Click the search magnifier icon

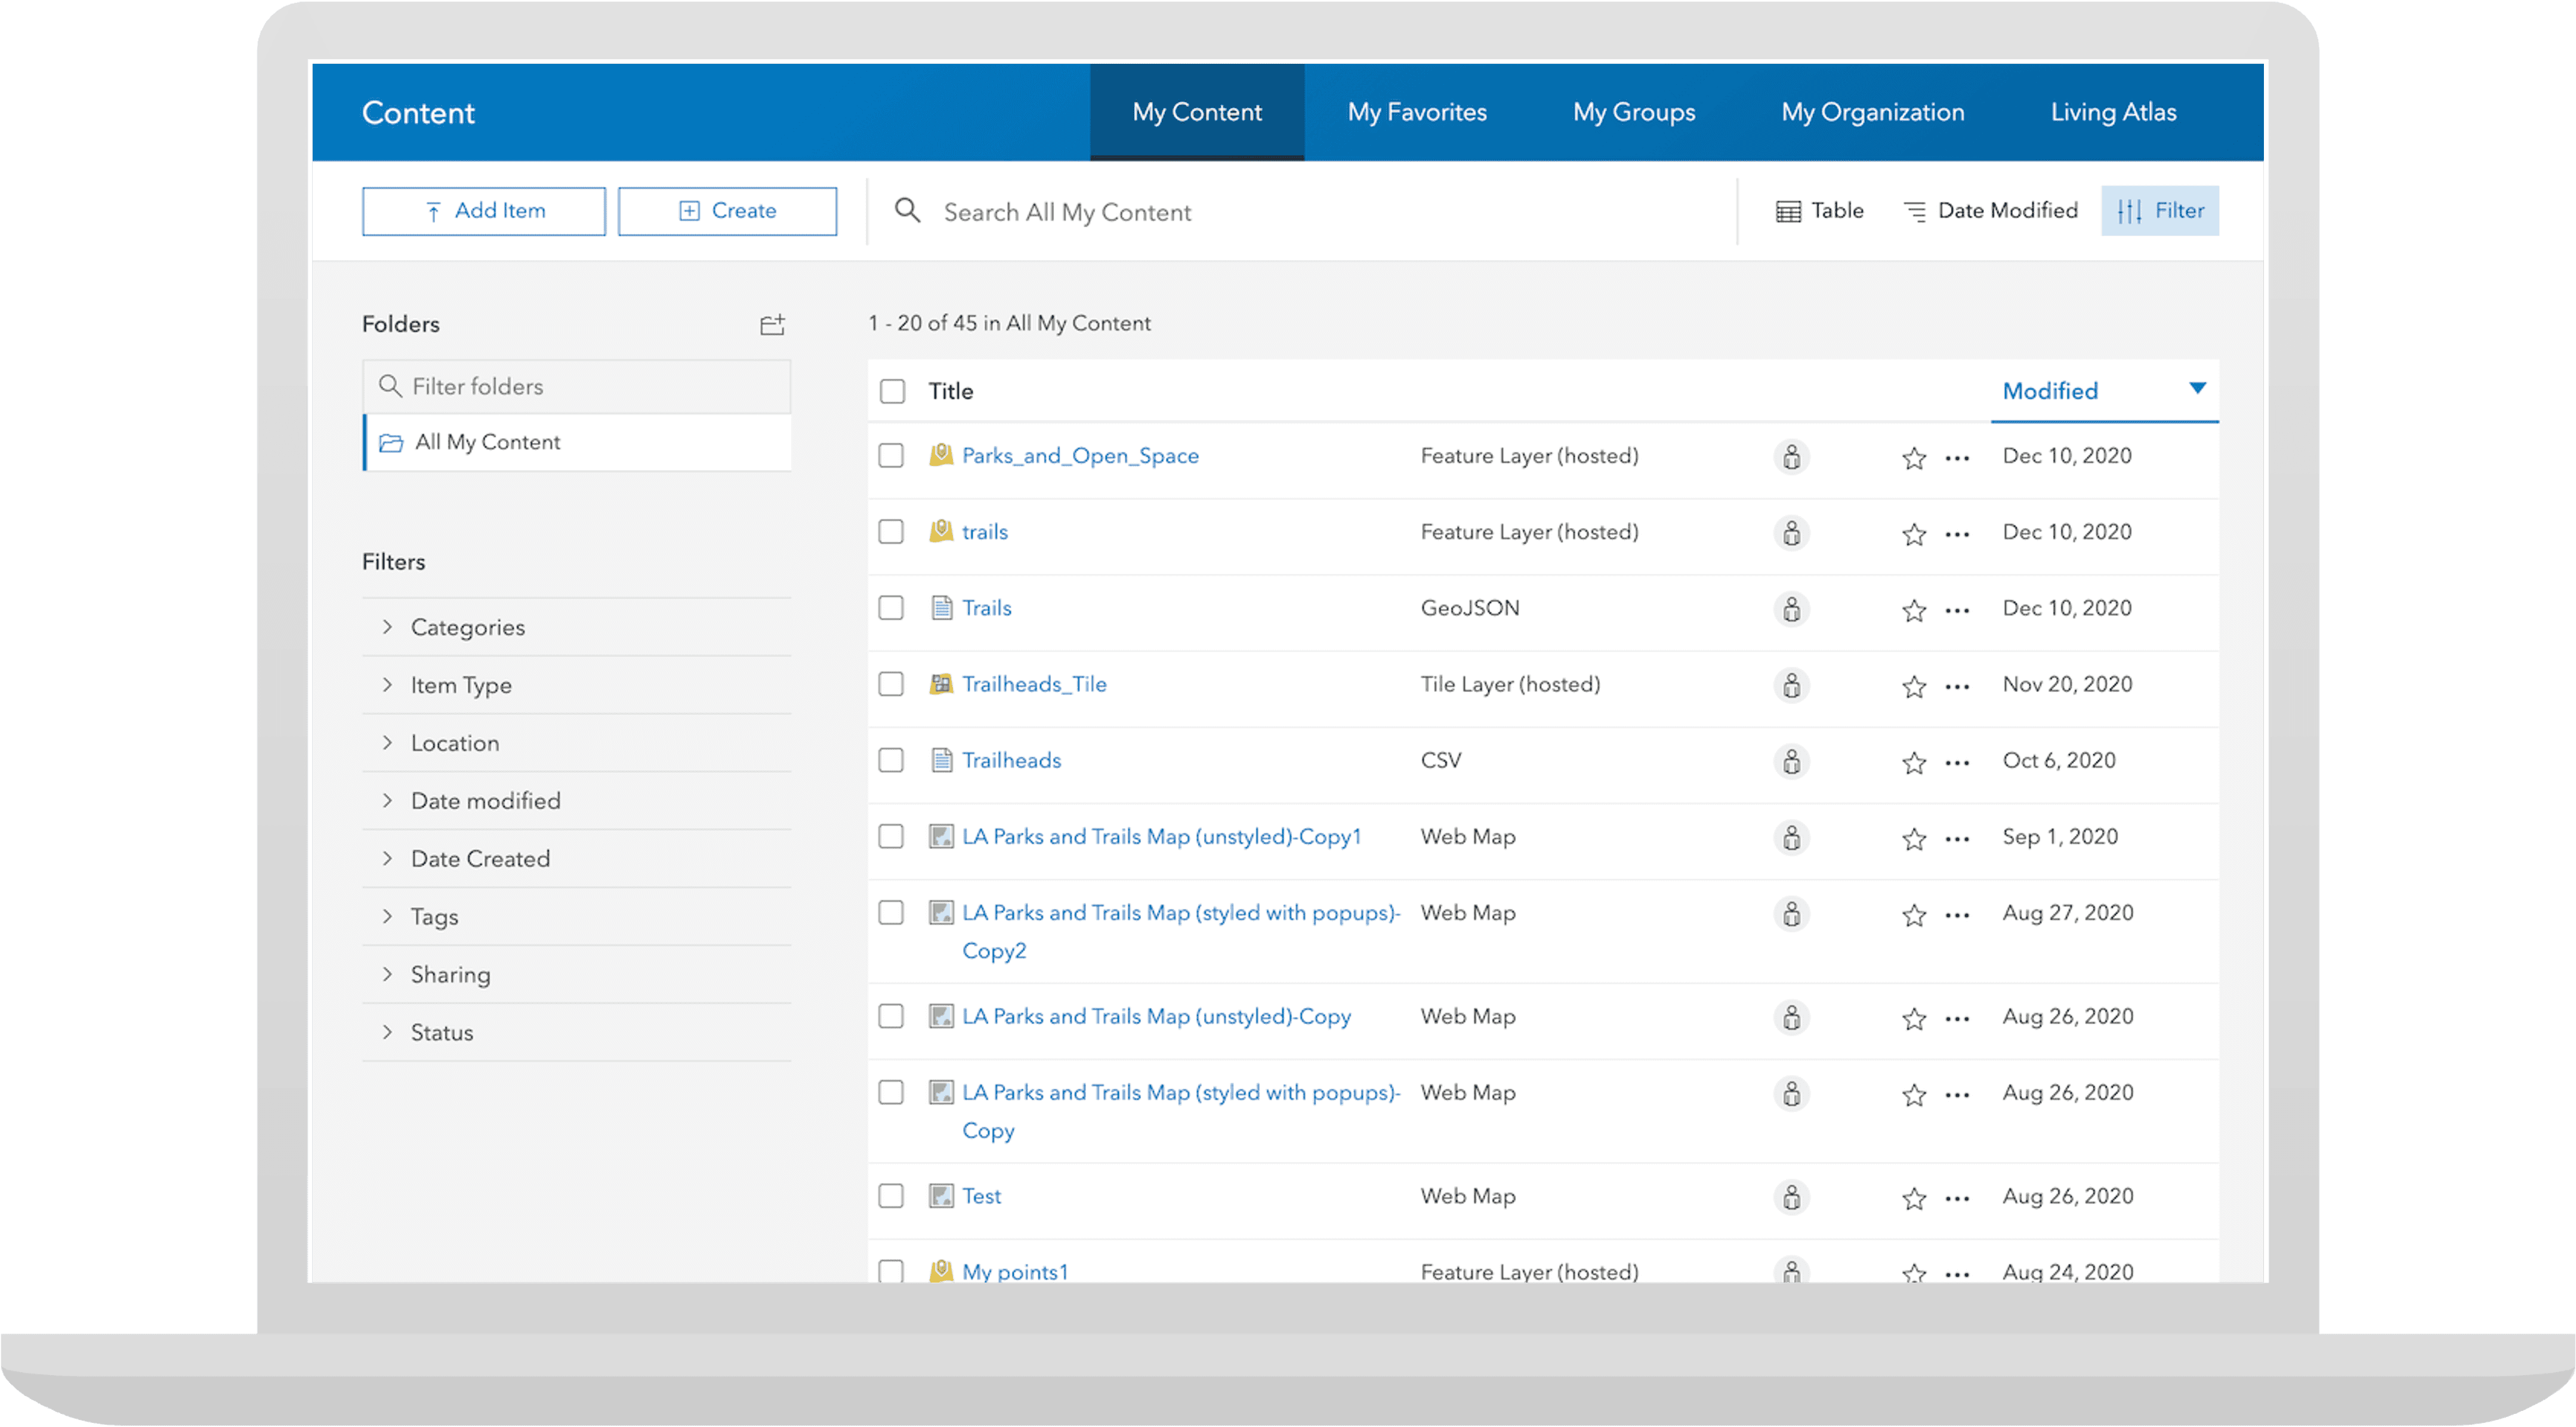click(x=907, y=210)
